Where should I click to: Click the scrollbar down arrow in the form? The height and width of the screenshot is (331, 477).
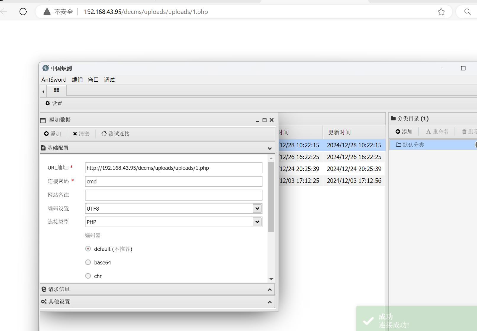(x=271, y=279)
